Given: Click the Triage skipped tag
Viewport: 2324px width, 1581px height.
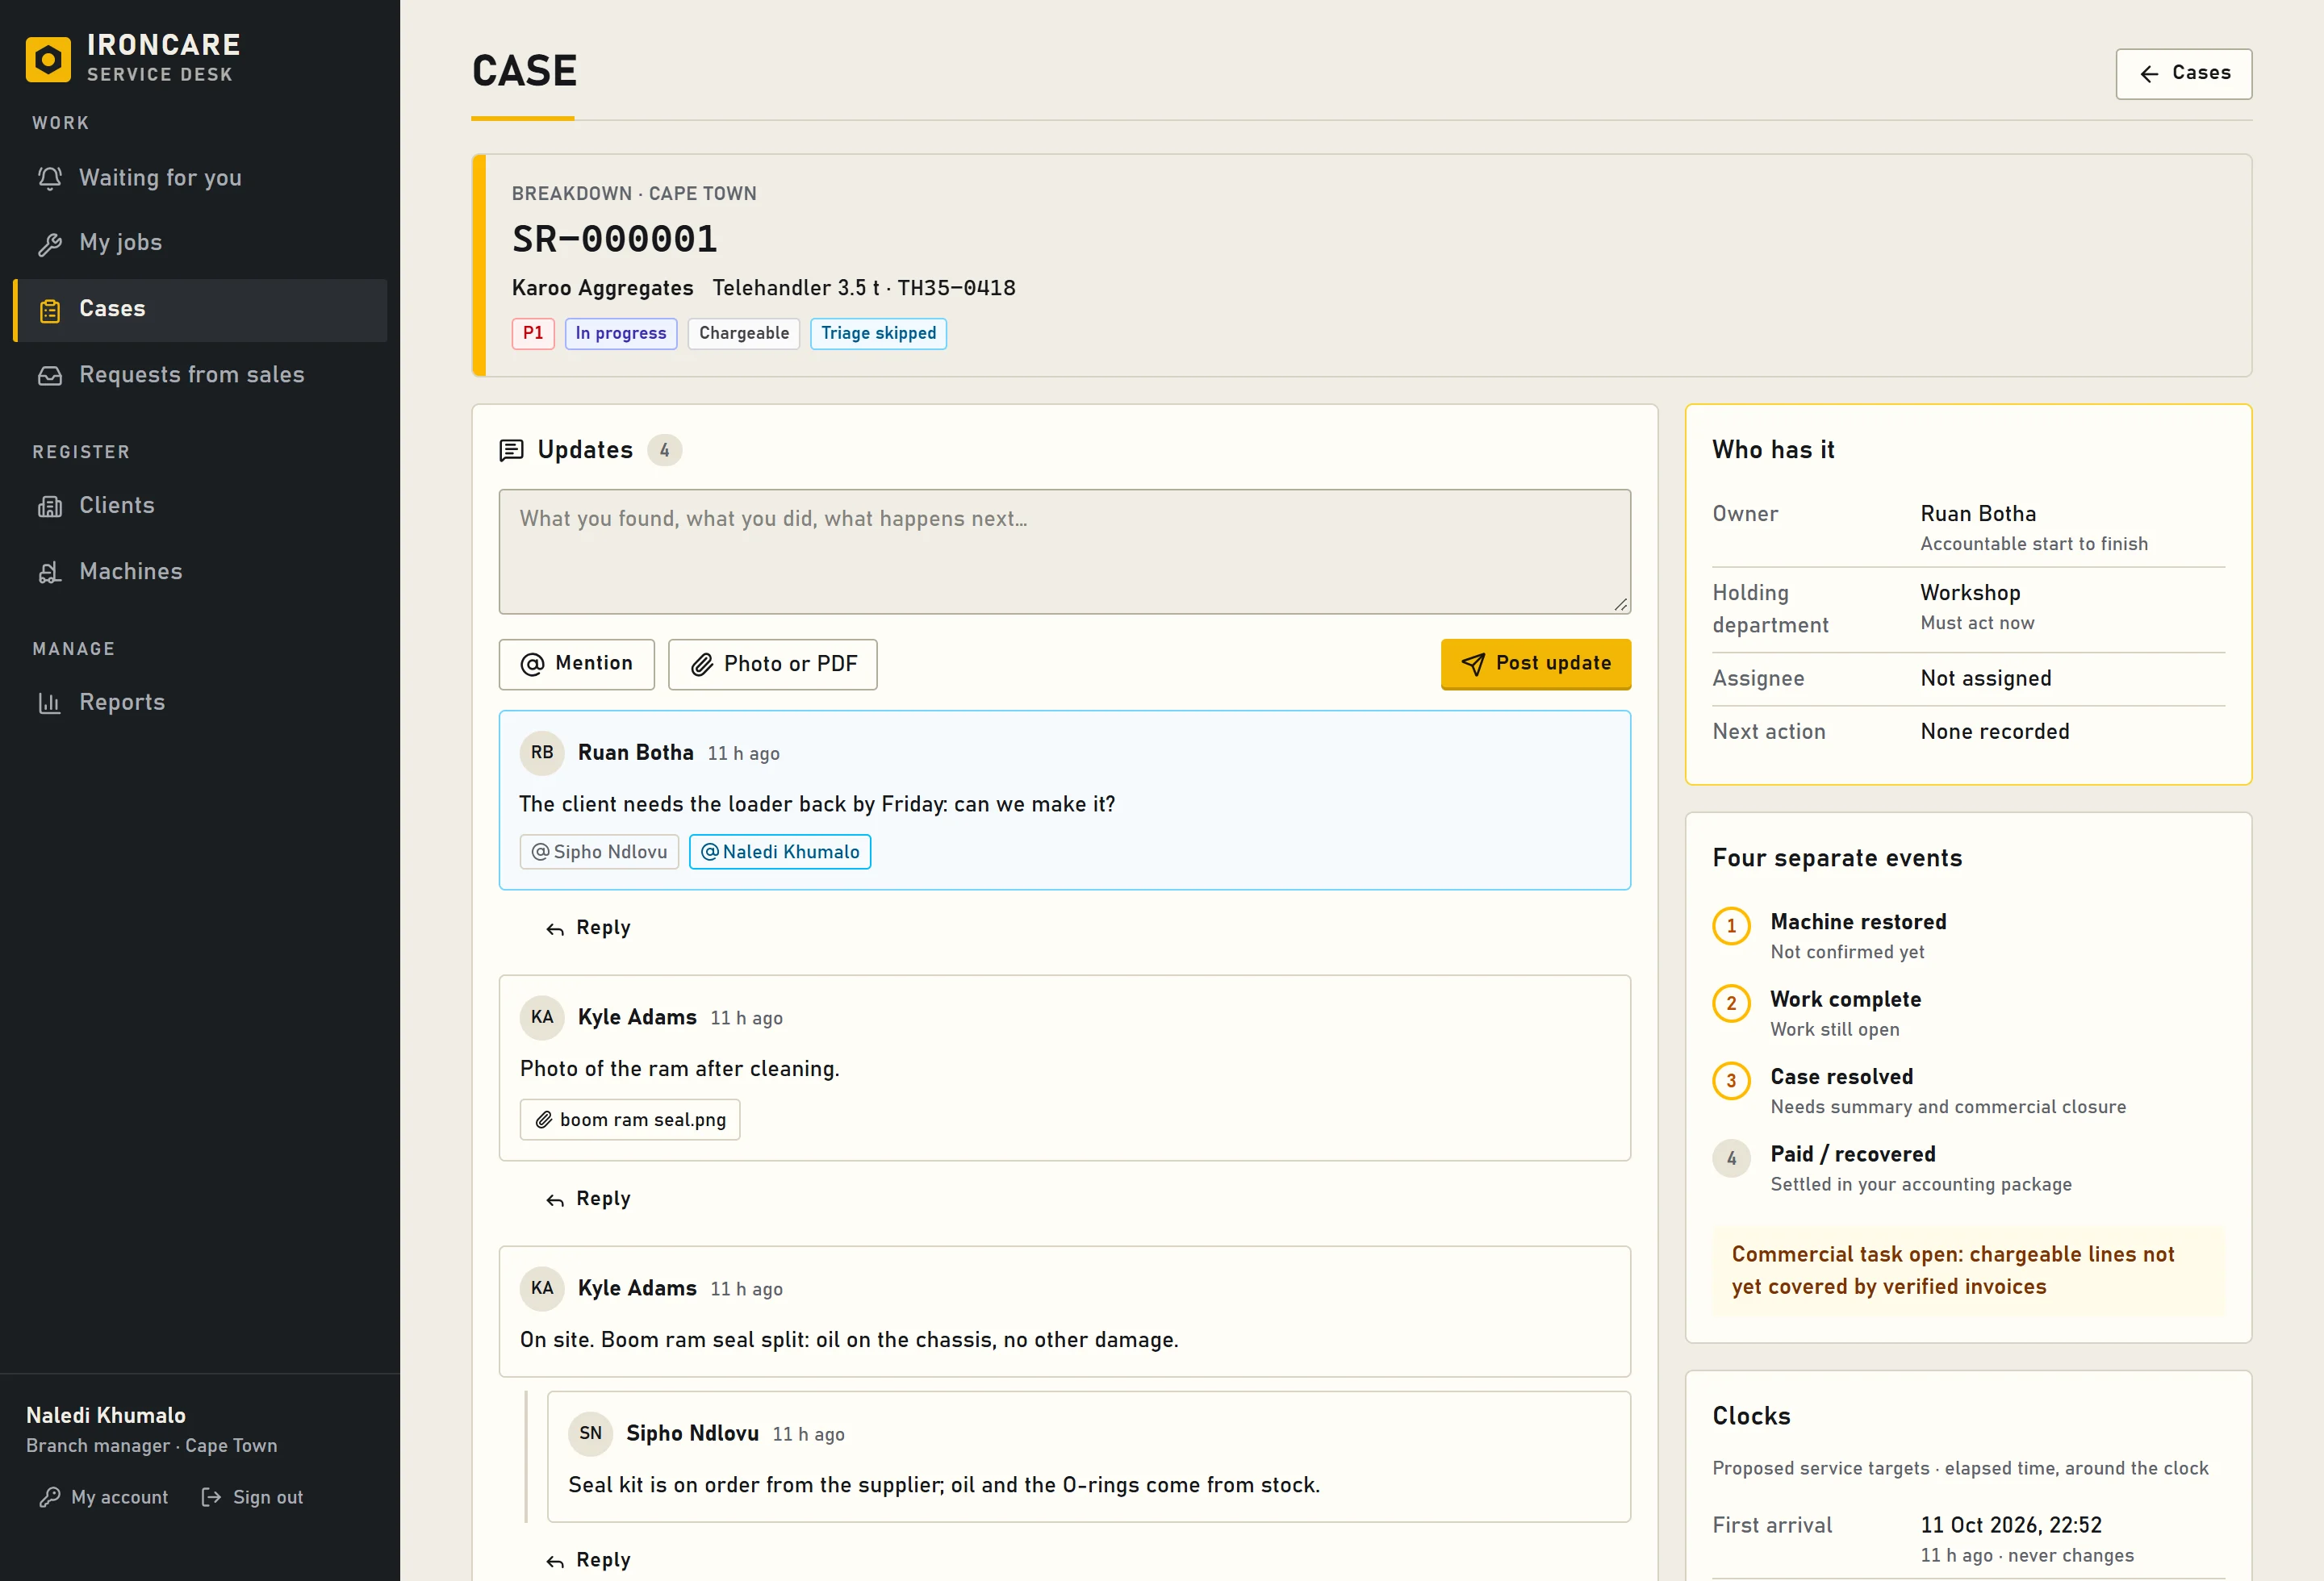Looking at the screenshot, I should coord(878,334).
